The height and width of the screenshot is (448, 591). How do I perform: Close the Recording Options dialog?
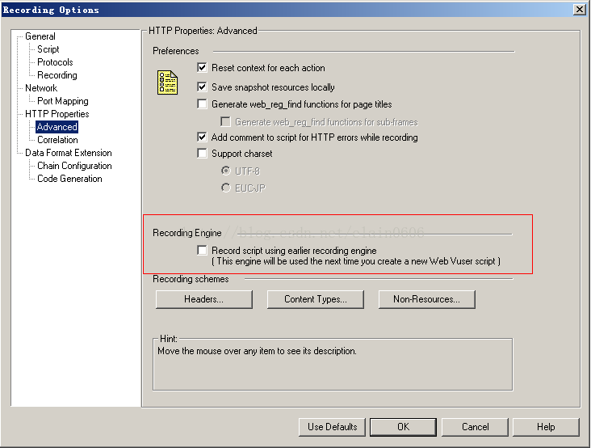click(580, 10)
